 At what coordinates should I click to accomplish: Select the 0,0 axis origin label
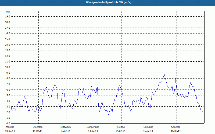click(x=8, y=123)
